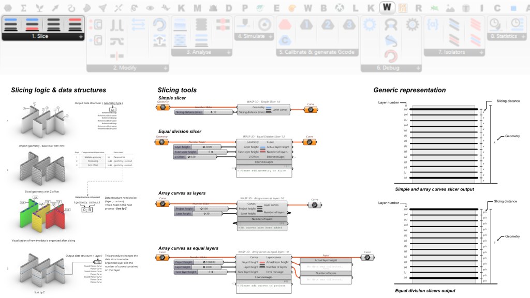Expand the '2. Modify' panel plus button
Image resolution: width=530 pixels, height=298 pixels.
click(x=166, y=68)
